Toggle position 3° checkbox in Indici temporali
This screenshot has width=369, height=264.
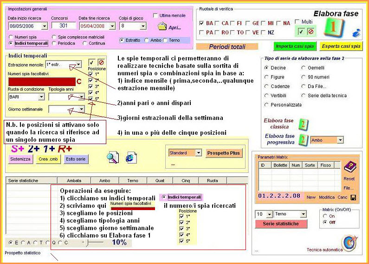point(91,86)
